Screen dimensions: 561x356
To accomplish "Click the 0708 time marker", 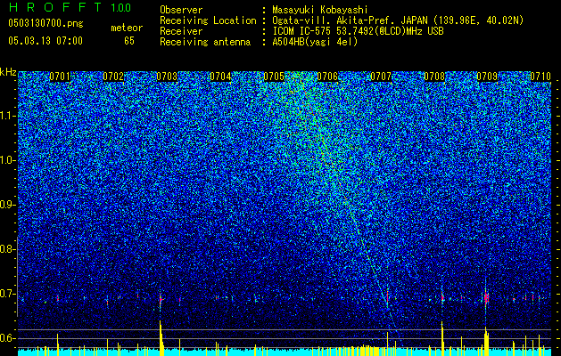I will pyautogui.click(x=434, y=77).
